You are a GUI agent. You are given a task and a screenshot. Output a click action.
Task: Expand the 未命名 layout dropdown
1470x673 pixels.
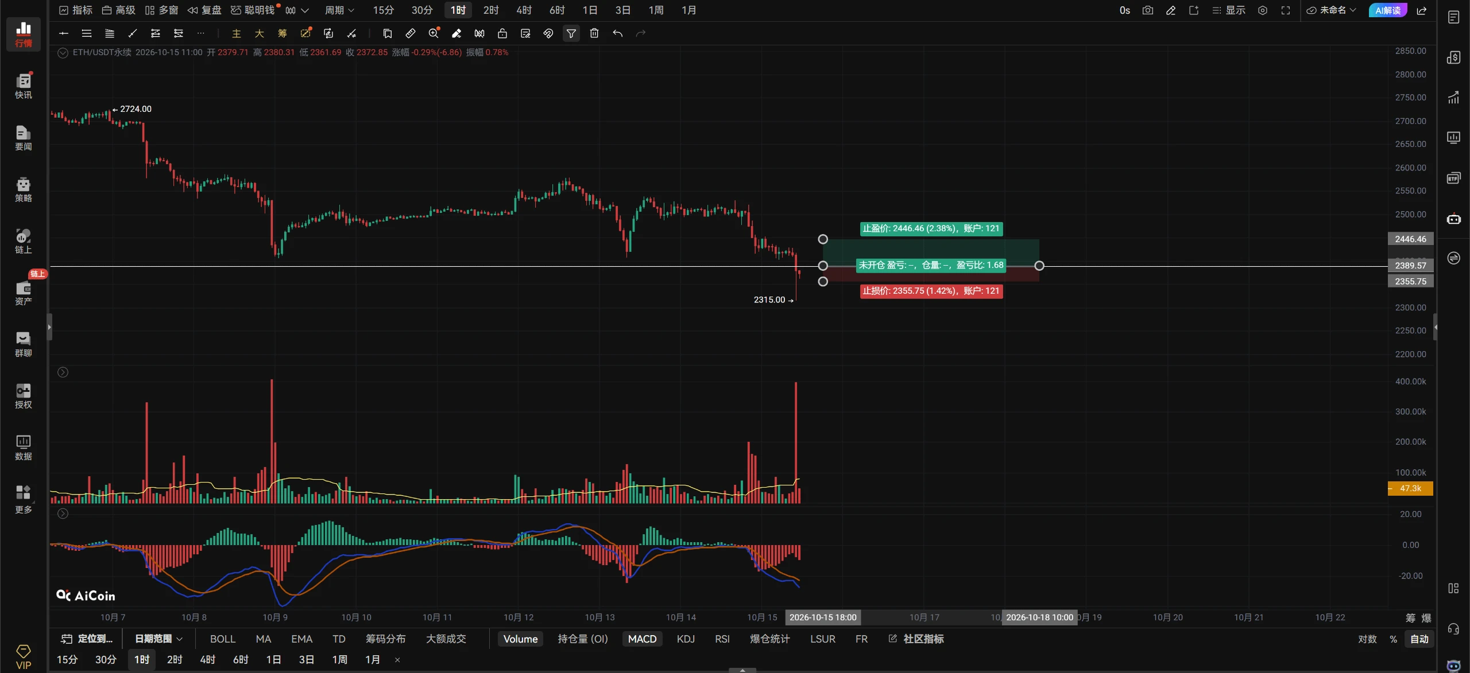(1331, 10)
